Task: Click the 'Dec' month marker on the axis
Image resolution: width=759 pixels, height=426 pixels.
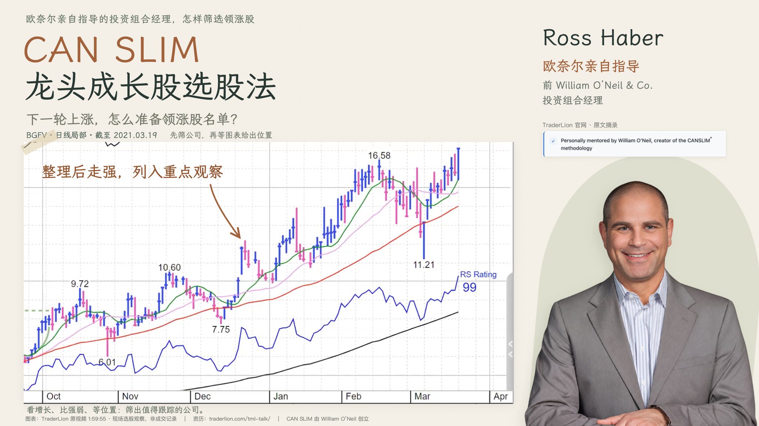Action: pos(202,396)
